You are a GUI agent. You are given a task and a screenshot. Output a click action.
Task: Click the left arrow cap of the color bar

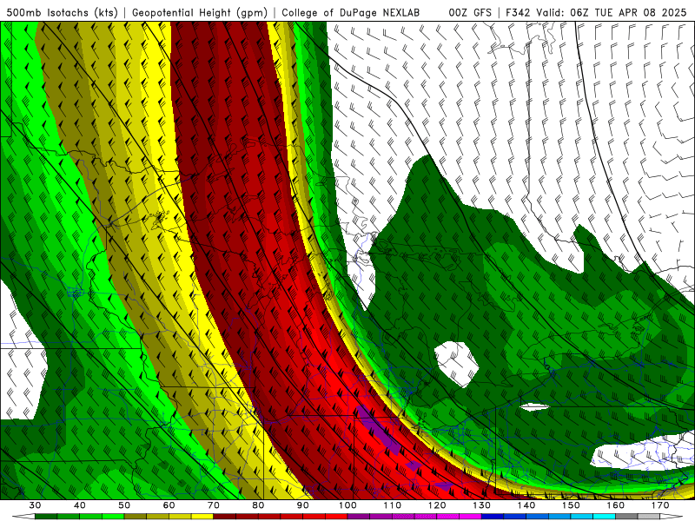(23, 517)
